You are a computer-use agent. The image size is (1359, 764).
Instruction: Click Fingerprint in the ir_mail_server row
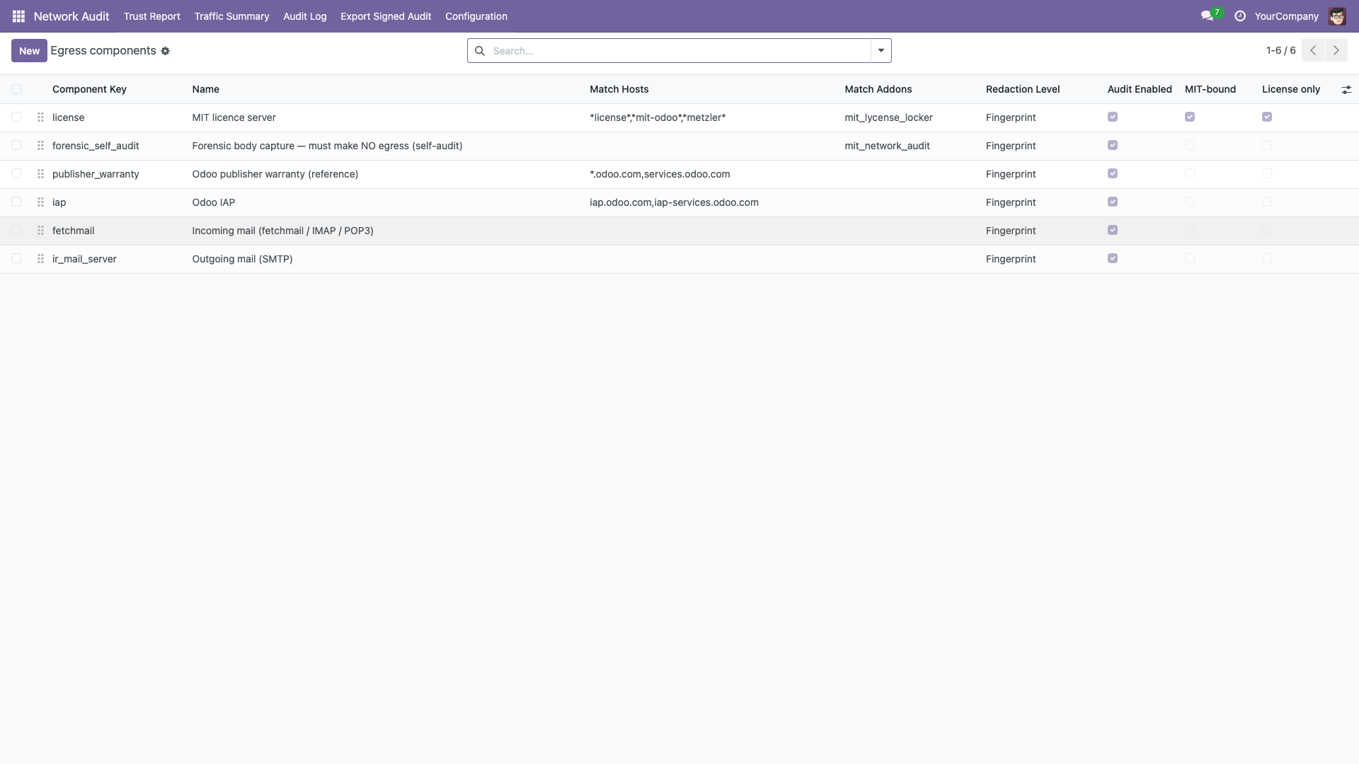(x=1011, y=259)
